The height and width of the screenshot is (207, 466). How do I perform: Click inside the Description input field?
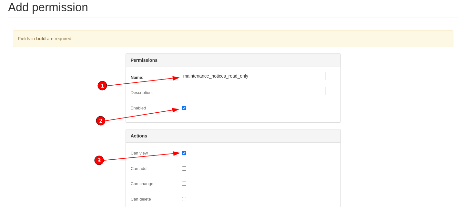click(x=254, y=91)
